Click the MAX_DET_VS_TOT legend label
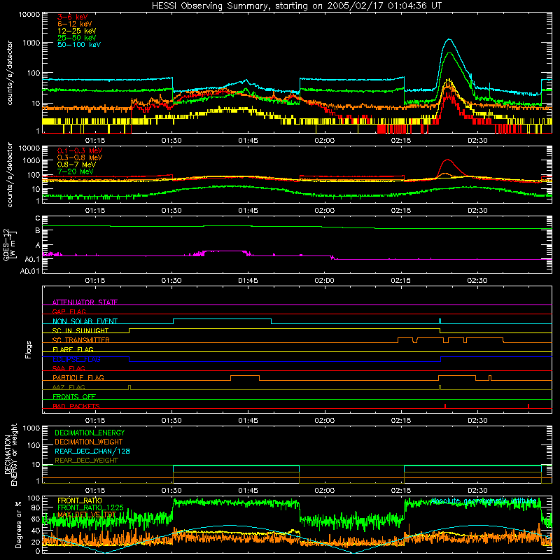The image size is (560, 560). [x=86, y=514]
